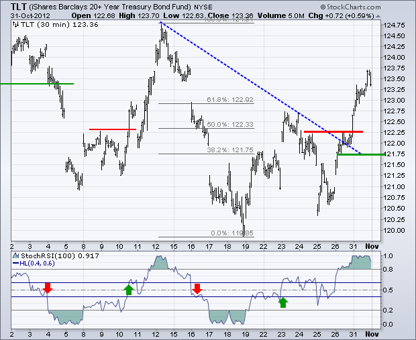Click the 0.5 StochRSI axis label
Viewport: 416px width, 340px height.
388,290
